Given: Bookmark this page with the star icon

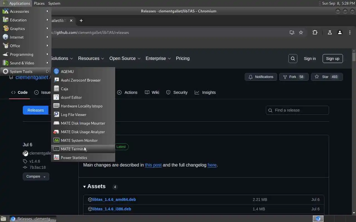Looking at the screenshot, I should (x=301, y=32).
